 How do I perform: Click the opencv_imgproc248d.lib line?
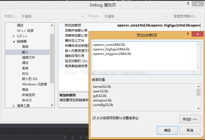tap(112, 54)
